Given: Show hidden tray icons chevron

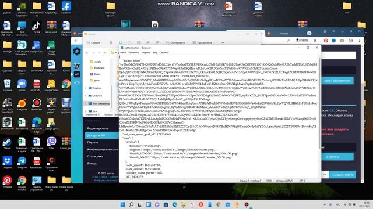Looking at the screenshot, I should [325, 204].
